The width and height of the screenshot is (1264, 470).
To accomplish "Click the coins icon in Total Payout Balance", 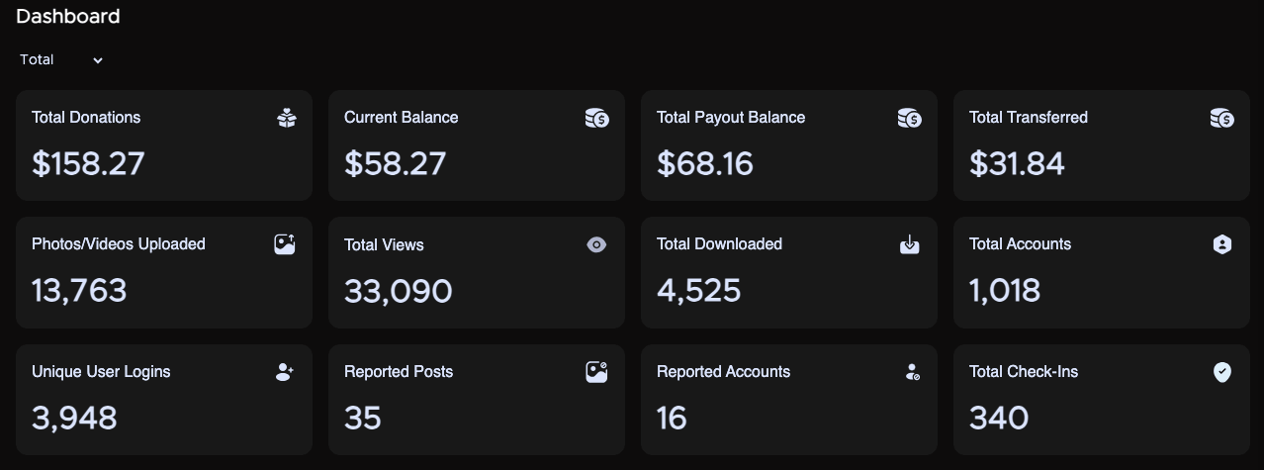I will (x=909, y=119).
